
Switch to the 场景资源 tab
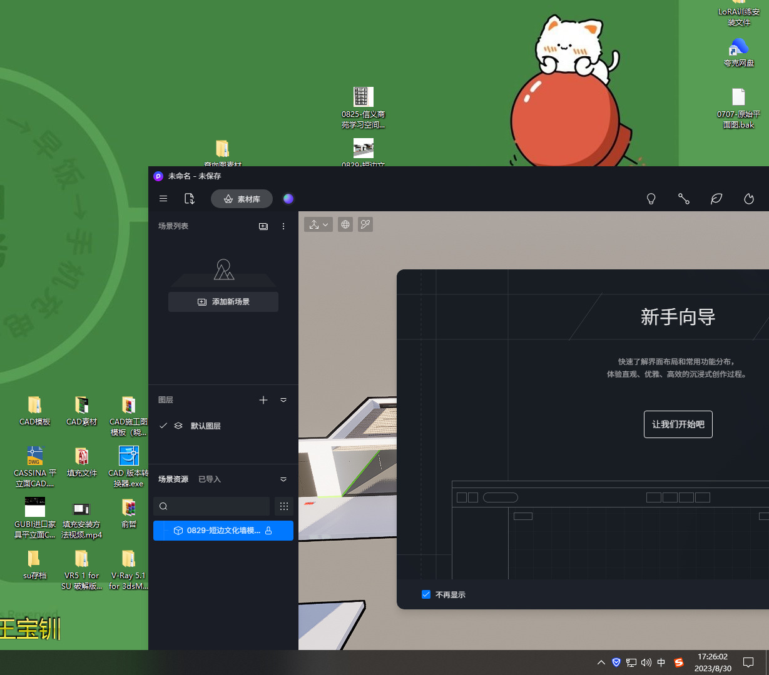tap(173, 479)
